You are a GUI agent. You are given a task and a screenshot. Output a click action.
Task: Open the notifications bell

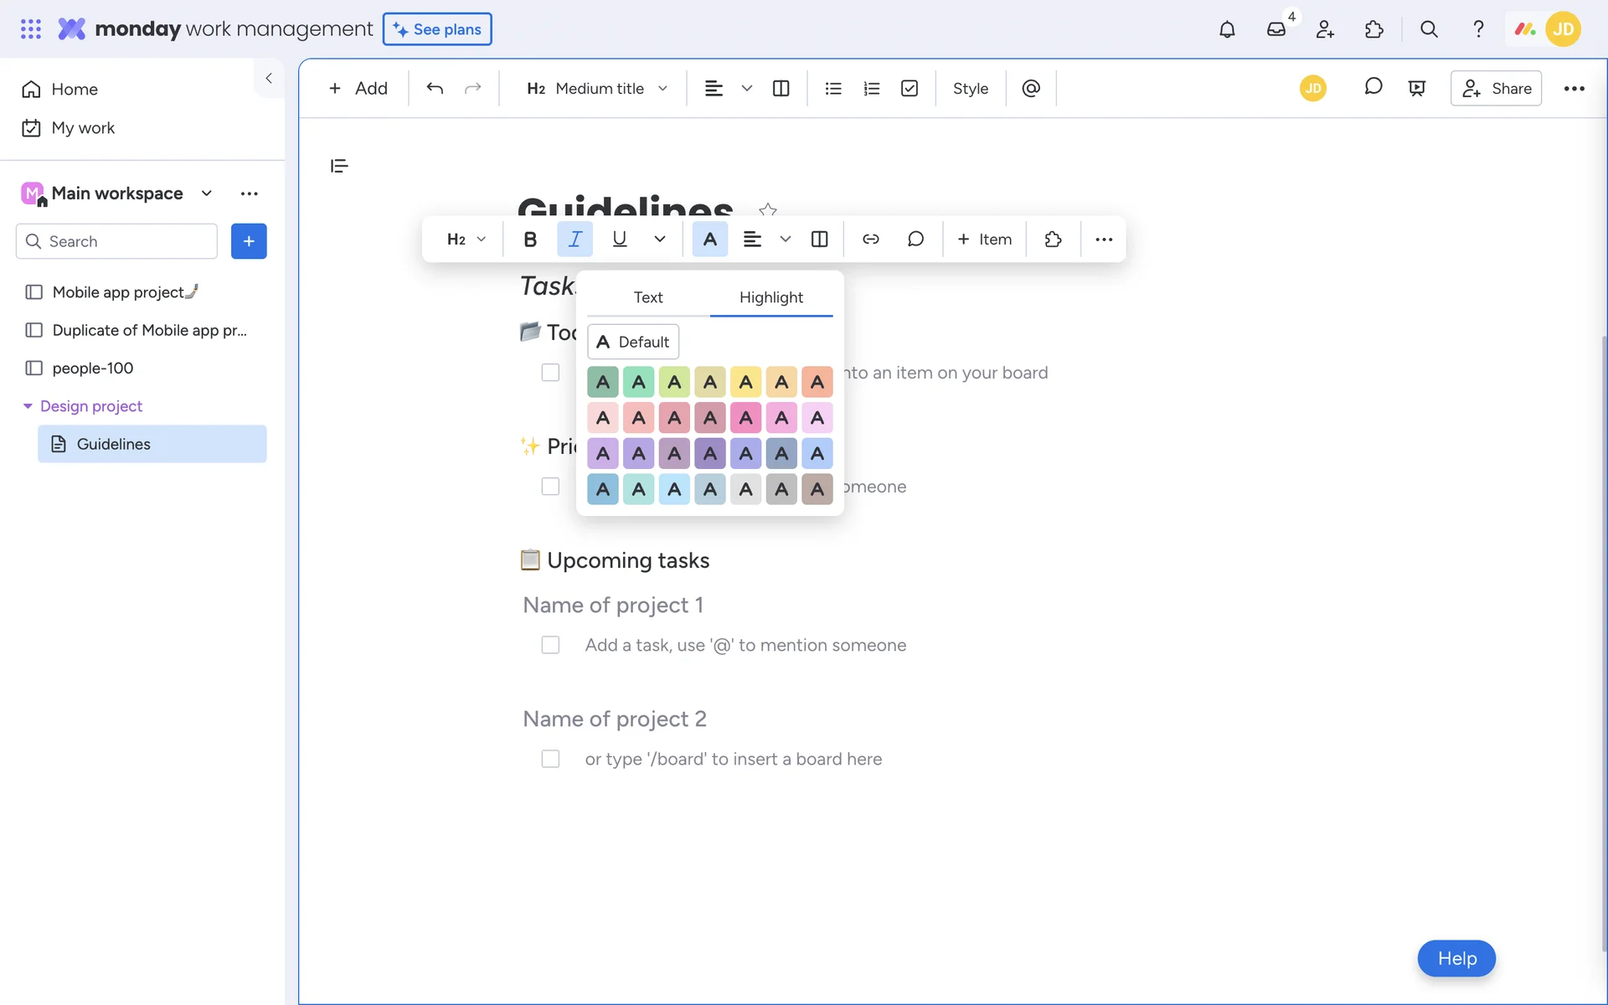point(1227,29)
